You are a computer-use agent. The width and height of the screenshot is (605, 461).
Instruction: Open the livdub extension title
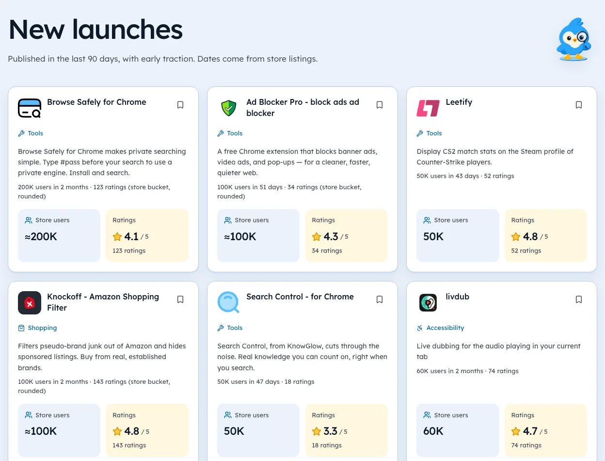click(x=457, y=296)
